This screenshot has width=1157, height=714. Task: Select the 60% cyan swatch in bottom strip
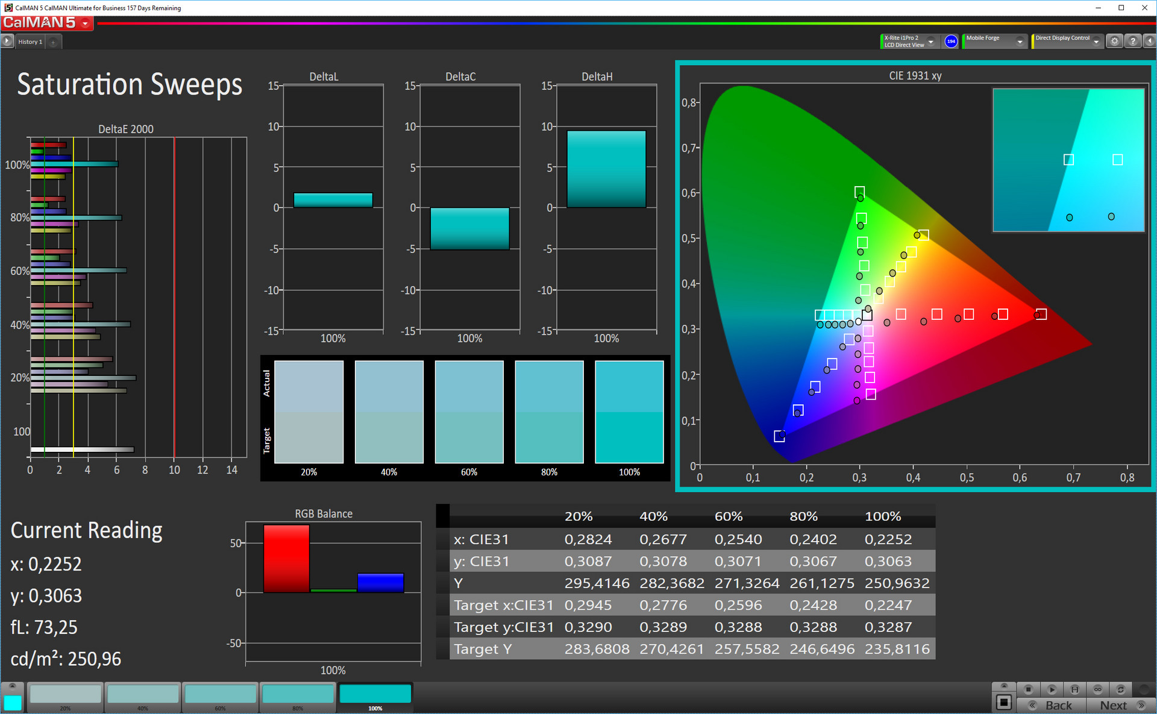pos(220,694)
